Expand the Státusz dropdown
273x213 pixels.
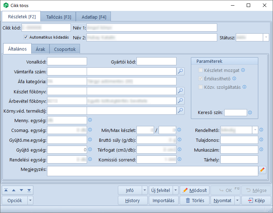point(266,38)
